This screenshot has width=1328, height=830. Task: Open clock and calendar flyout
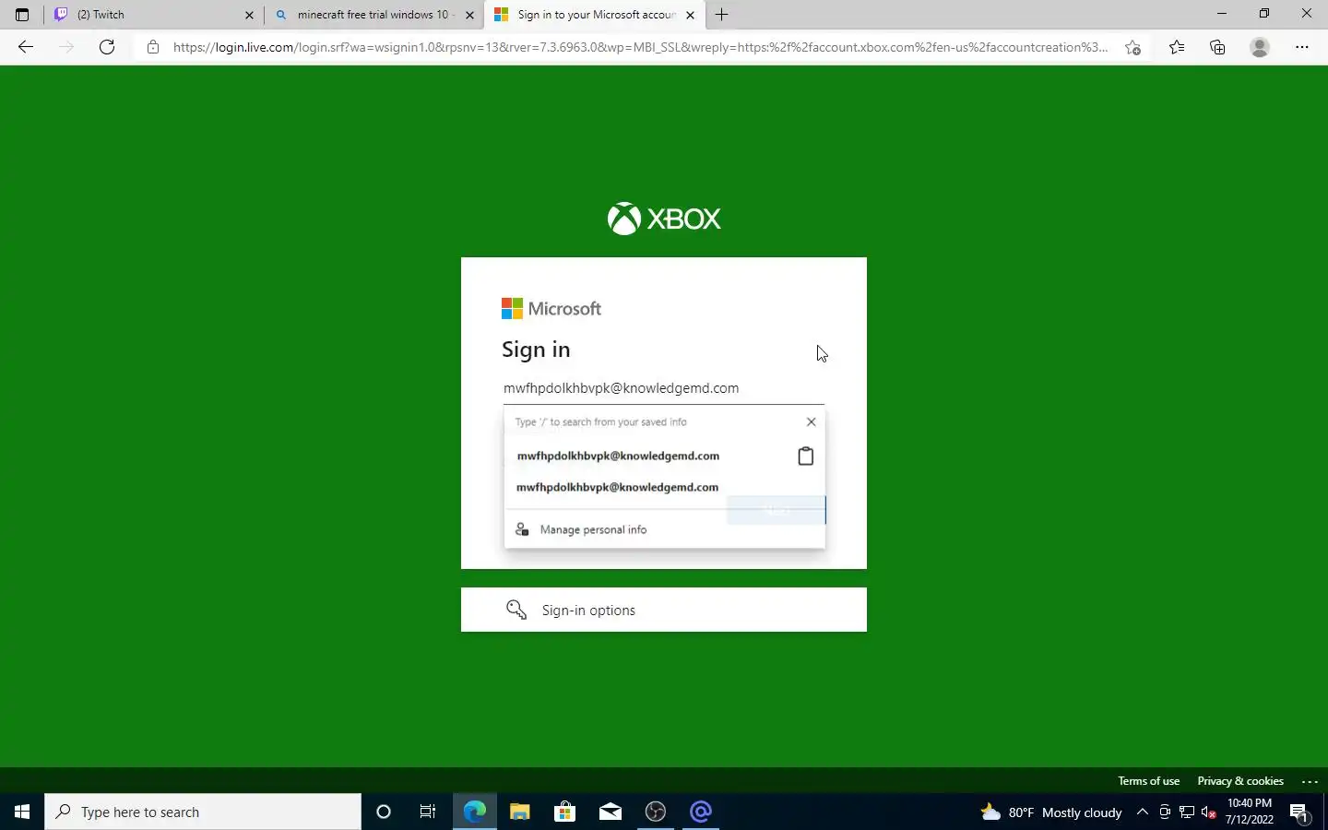coord(1250,812)
